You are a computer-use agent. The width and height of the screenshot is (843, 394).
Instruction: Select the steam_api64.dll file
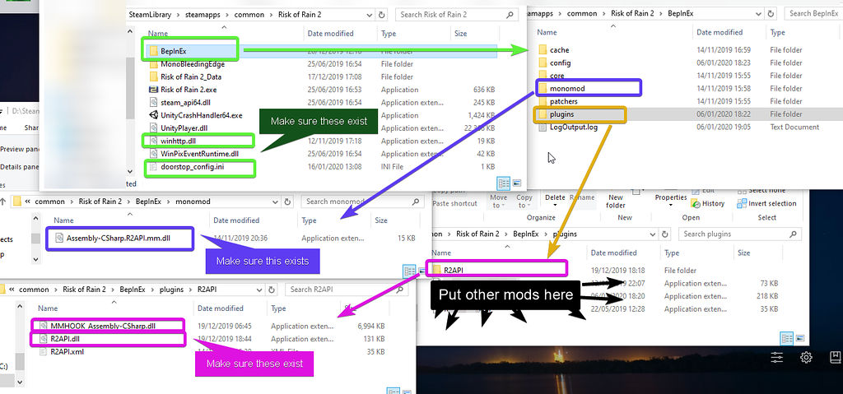182,103
